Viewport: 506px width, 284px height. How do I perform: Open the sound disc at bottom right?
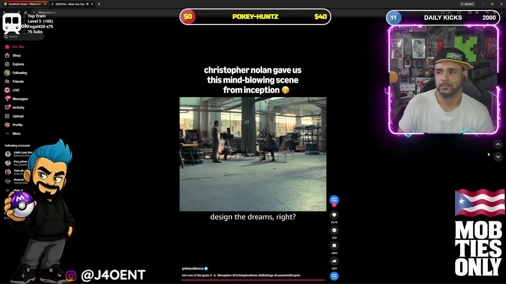[334, 276]
